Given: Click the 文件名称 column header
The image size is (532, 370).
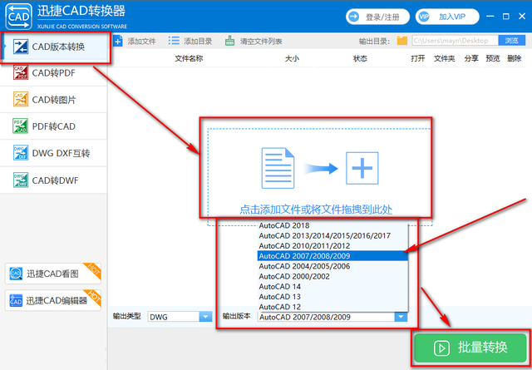Looking at the screenshot, I should click(189, 58).
